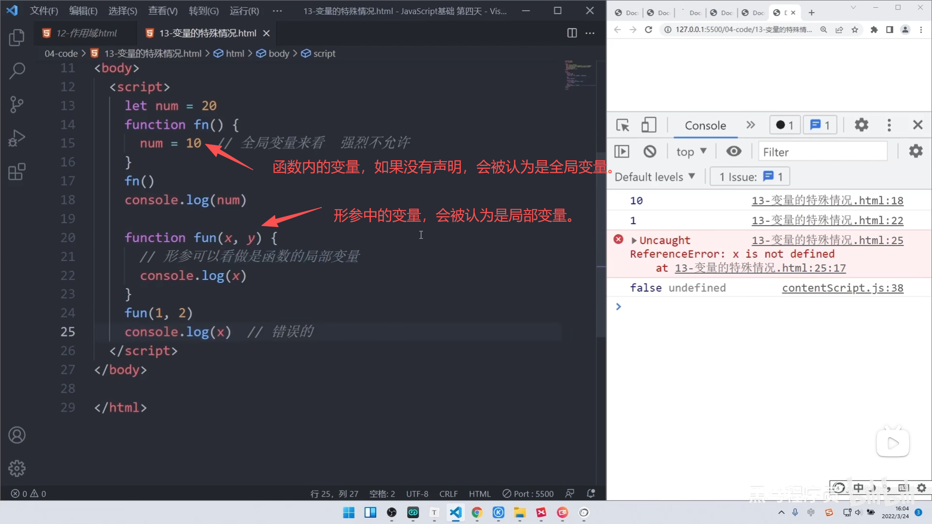Open the feedback icon in status bar
This screenshot has width=932, height=524.
pos(570,493)
